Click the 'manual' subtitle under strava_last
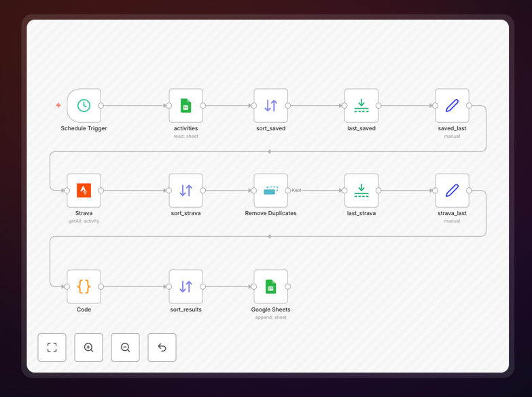This screenshot has height=397, width=532. [452, 221]
